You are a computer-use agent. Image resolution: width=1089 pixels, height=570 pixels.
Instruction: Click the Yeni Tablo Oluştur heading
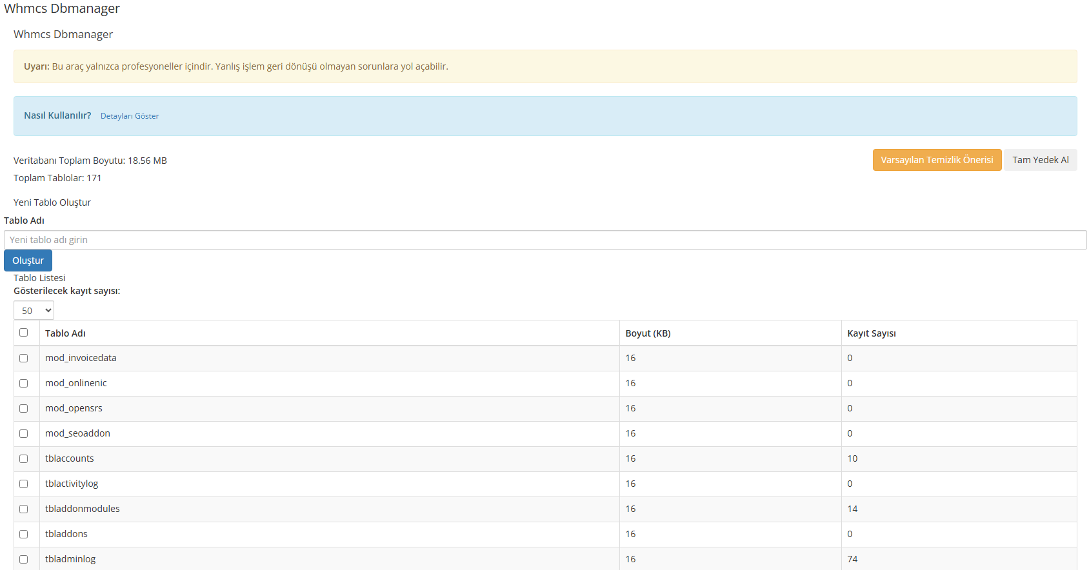52,202
